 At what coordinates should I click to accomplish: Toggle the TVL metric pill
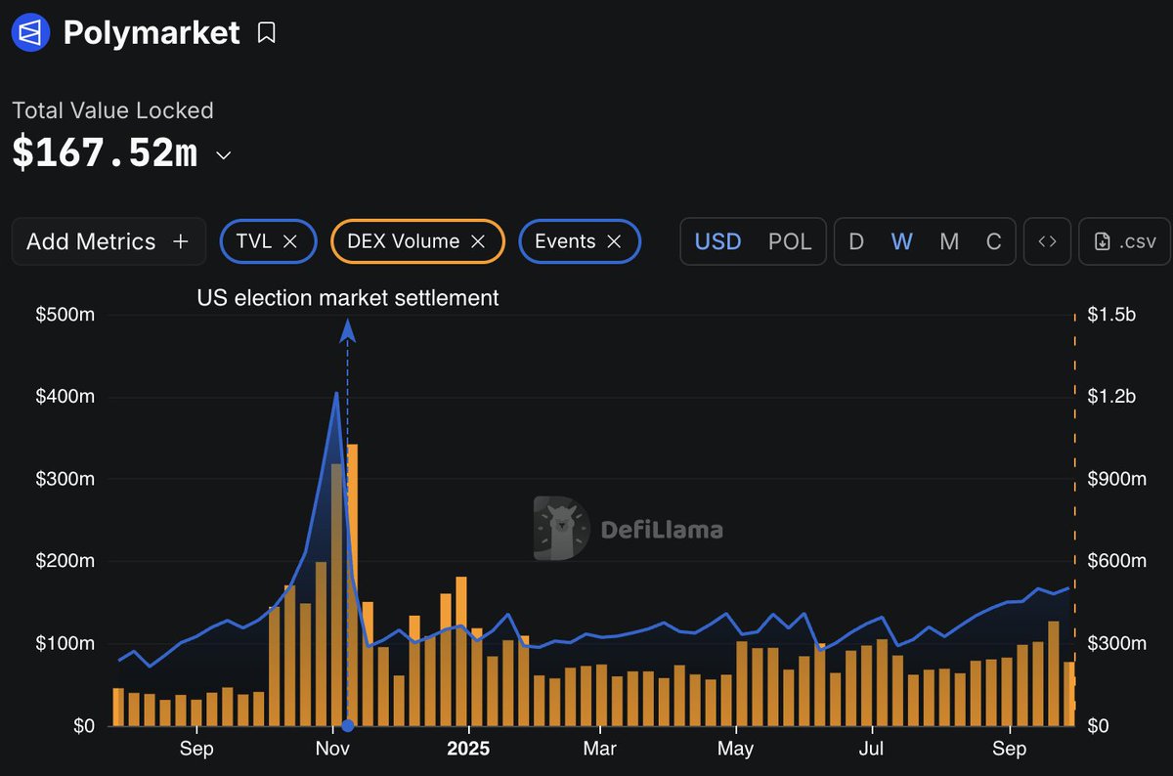[269, 241]
